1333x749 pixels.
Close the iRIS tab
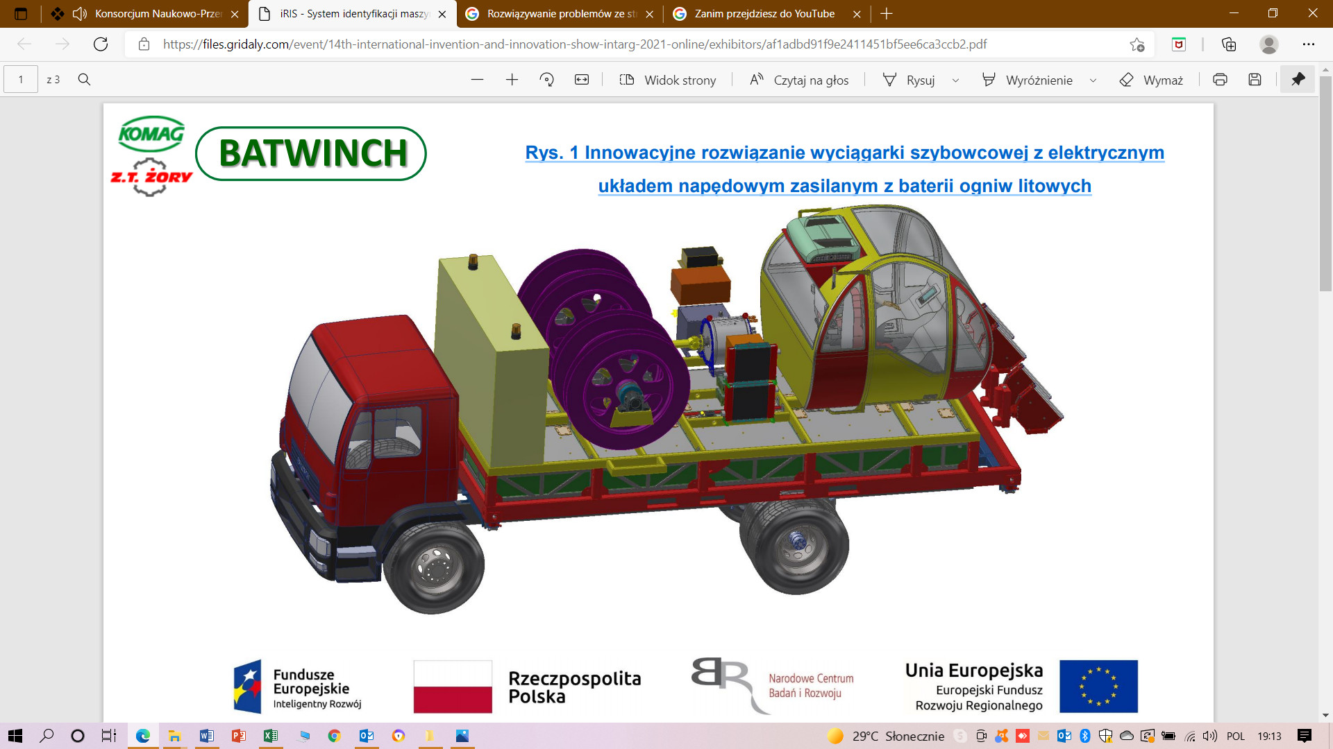(x=442, y=14)
